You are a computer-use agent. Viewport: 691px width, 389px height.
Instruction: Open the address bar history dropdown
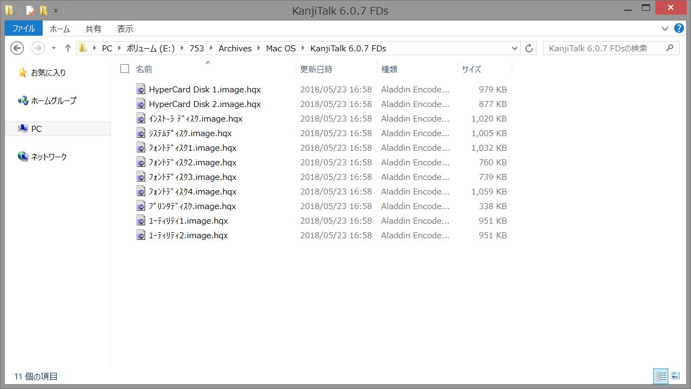point(514,48)
